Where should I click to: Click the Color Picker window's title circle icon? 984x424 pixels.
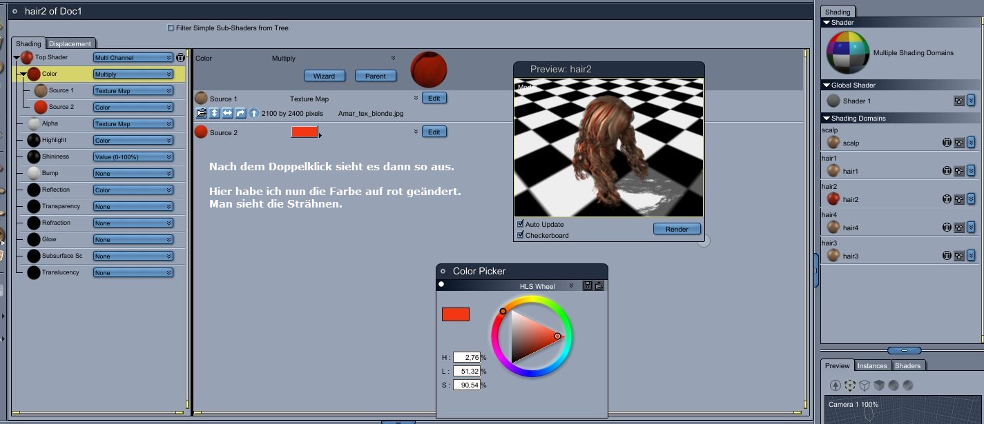point(443,272)
